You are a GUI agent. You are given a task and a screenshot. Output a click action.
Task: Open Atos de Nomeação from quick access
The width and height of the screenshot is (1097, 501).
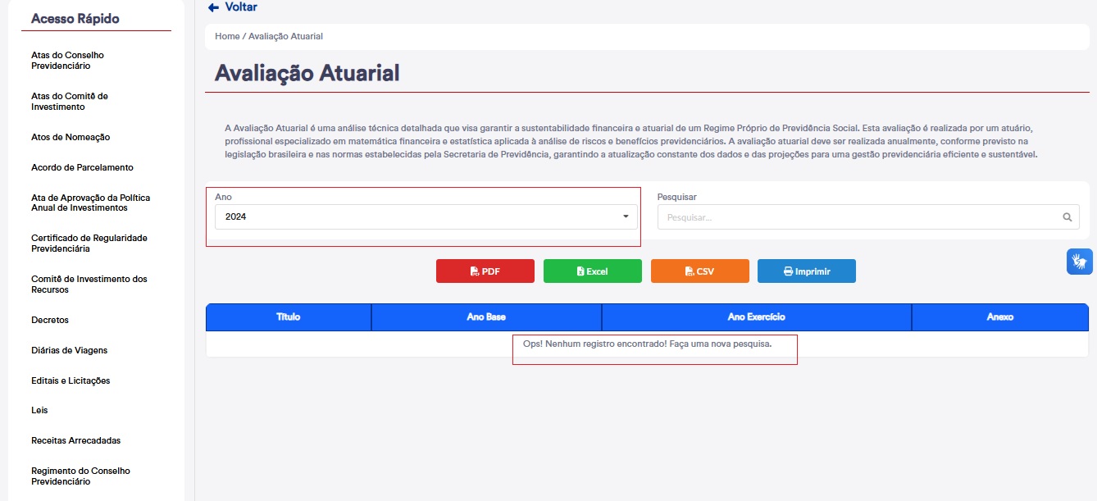pyautogui.click(x=71, y=137)
